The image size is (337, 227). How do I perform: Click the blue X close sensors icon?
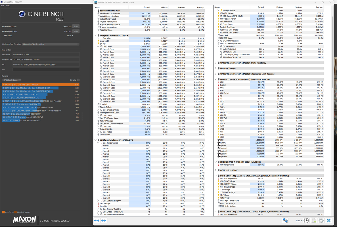pyautogui.click(x=328, y=220)
